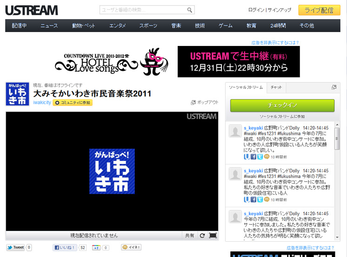Pop out the social stream panel
Image resolution: width=347 pixels, height=257 pixels.
click(x=334, y=87)
